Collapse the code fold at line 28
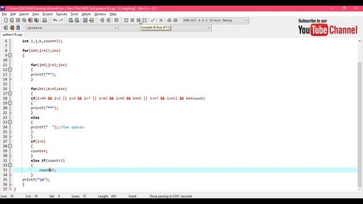Screen dimensions: 363x204 (x=10, y=146)
